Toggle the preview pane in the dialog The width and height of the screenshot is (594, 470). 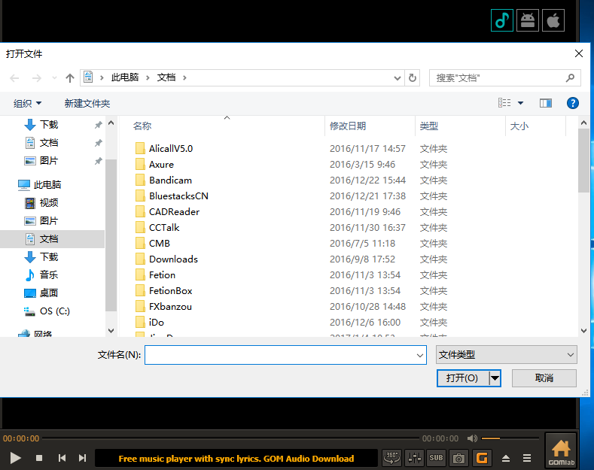(x=546, y=103)
